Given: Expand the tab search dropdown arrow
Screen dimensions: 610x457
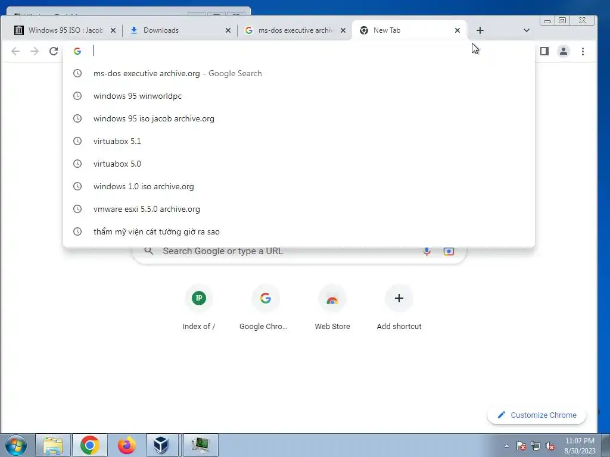Looking at the screenshot, I should tap(527, 30).
